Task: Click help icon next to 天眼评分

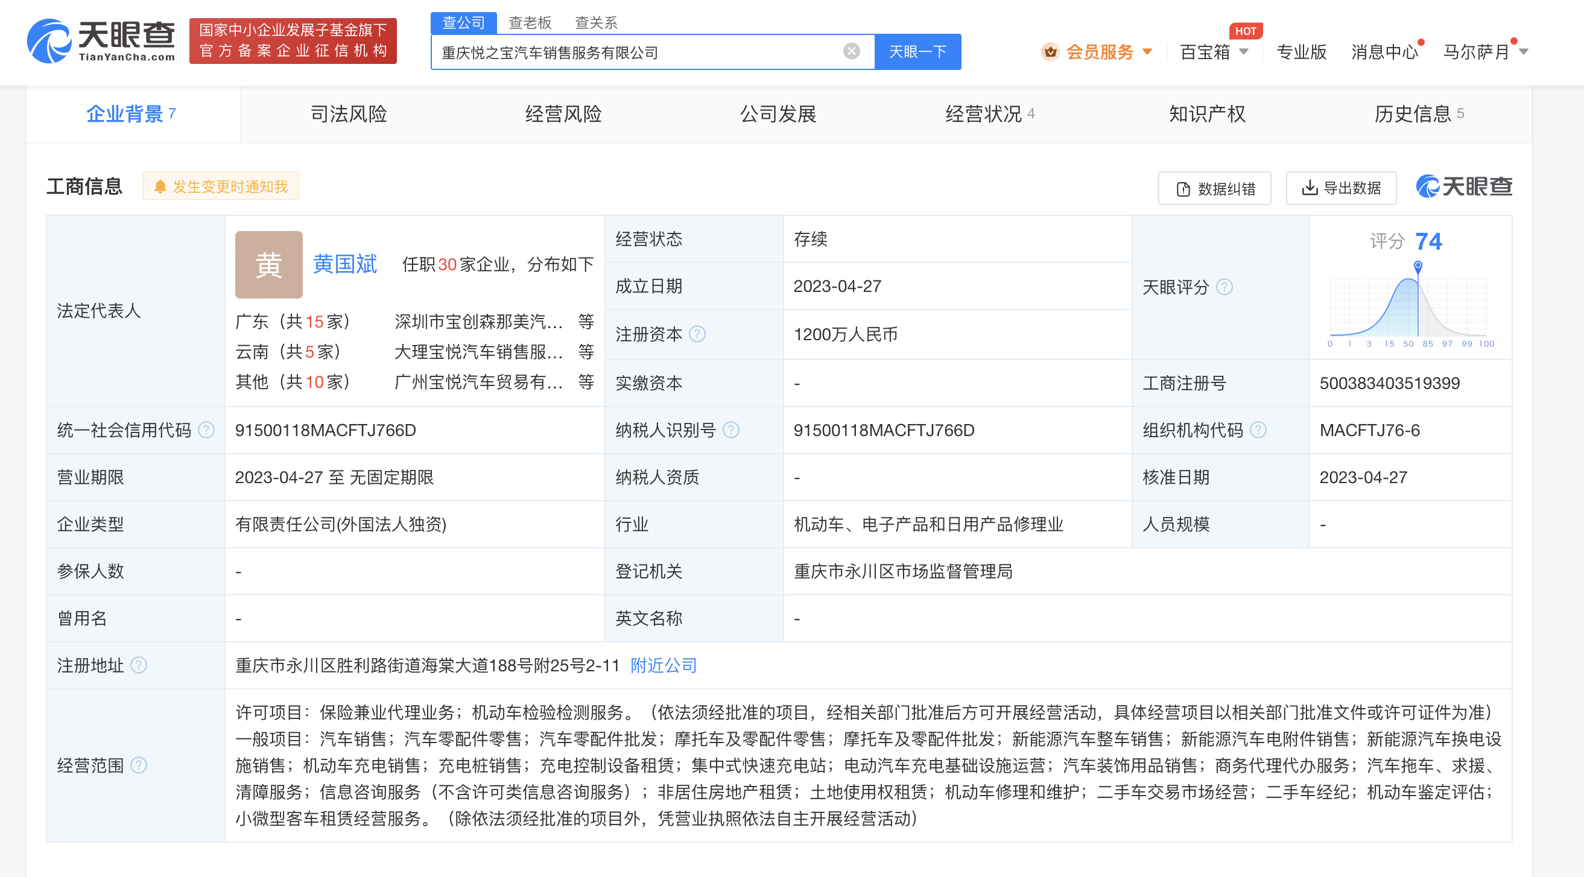Action: coord(1224,287)
